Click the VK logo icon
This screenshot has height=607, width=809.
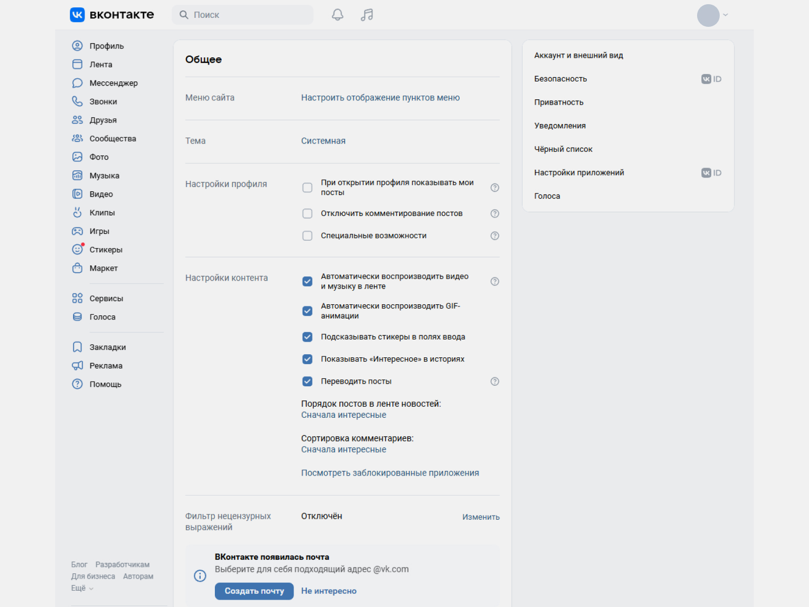[x=77, y=15]
